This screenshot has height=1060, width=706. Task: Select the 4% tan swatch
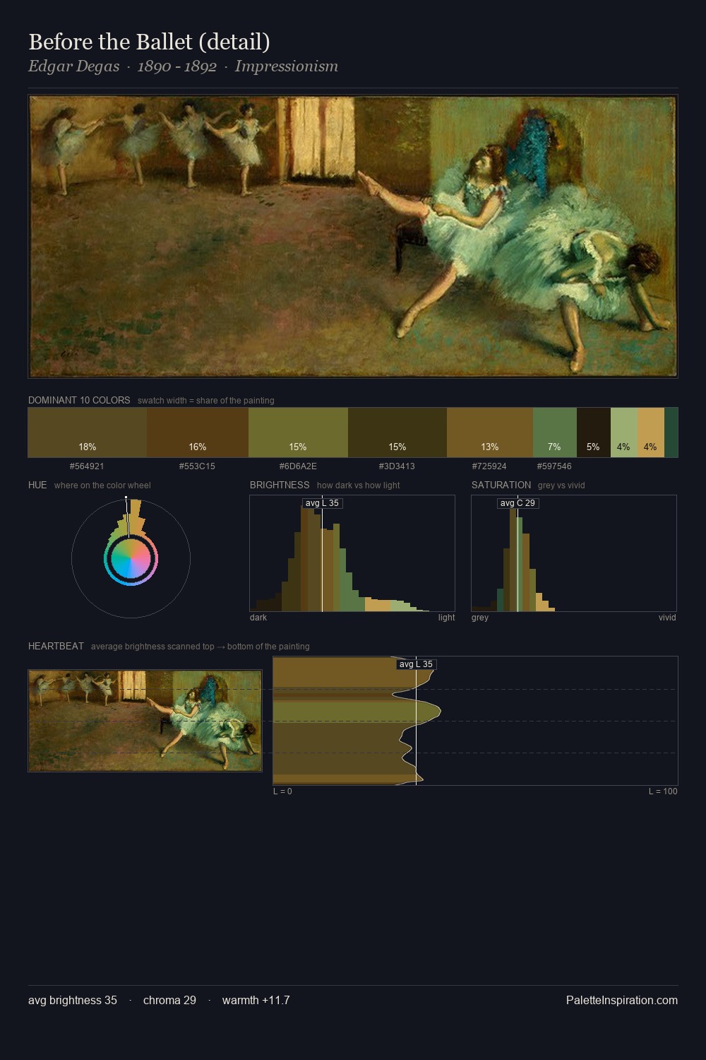(x=651, y=432)
